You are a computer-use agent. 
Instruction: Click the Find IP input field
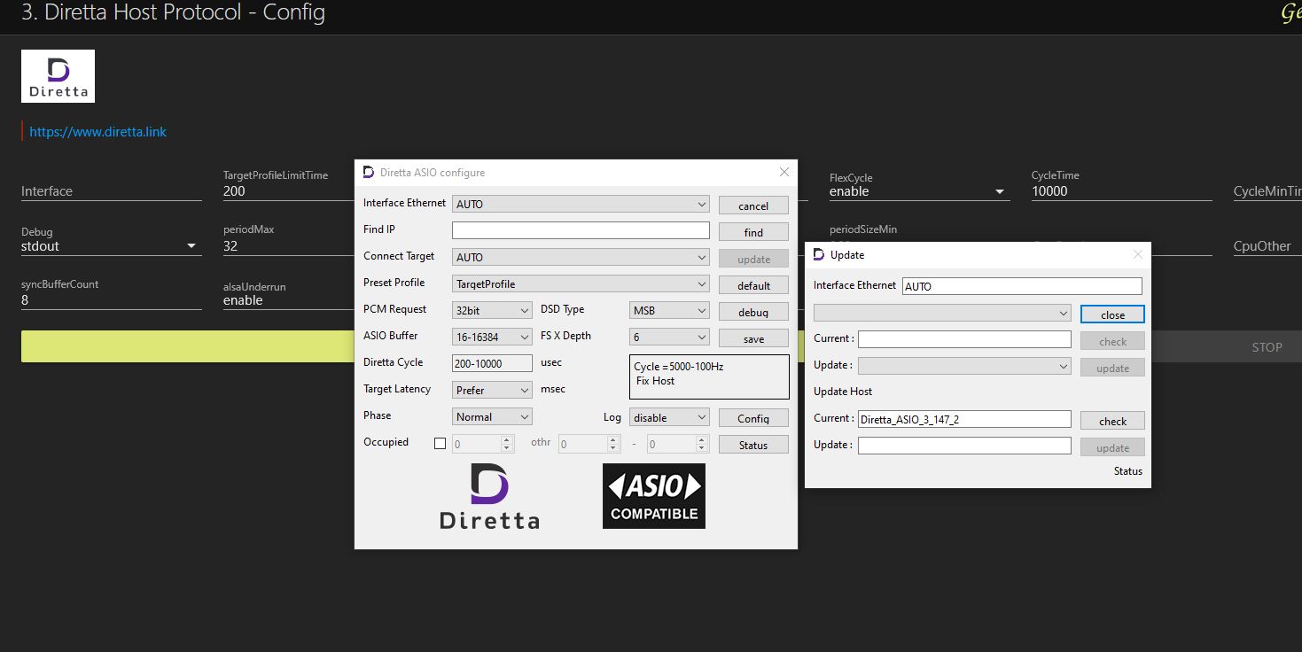581,230
